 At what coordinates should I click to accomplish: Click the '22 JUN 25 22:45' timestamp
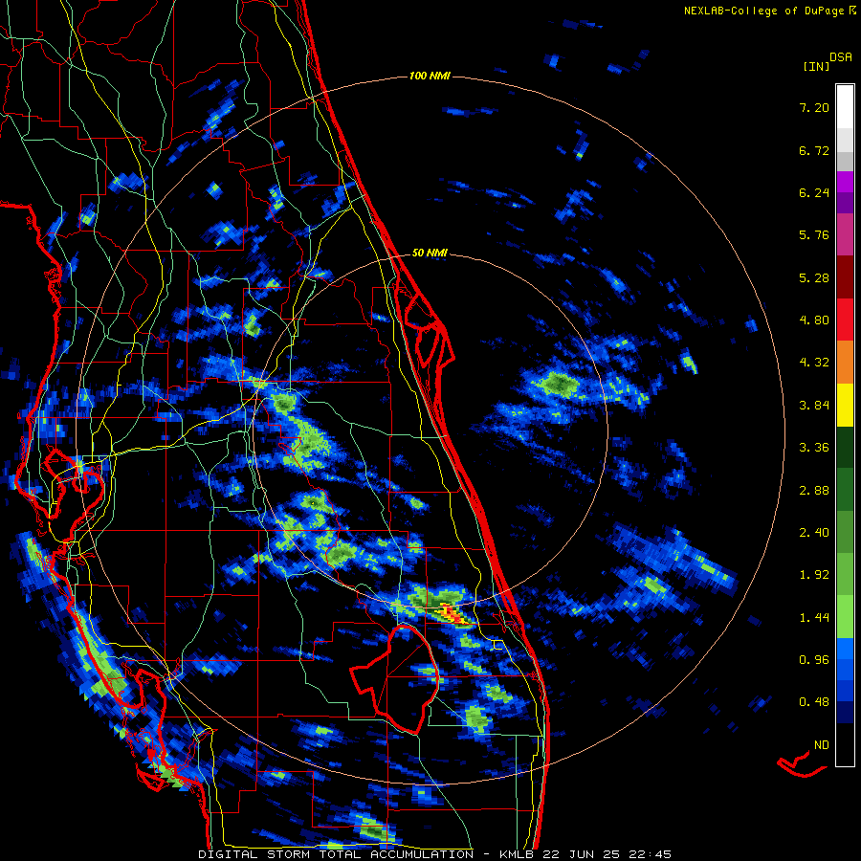click(607, 854)
